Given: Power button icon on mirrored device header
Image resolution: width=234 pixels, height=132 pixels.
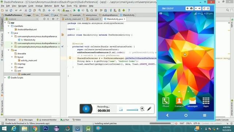Looking at the screenshot, I should click(208, 8).
